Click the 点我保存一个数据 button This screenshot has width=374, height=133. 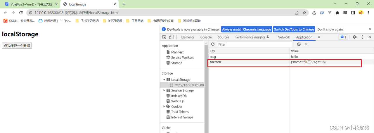[17, 46]
